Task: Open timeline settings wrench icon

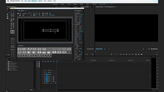Action: 54,61
